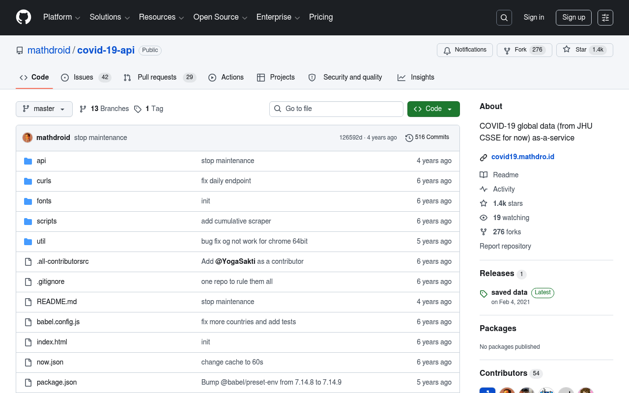Switch to the Actions tab

[x=226, y=78]
